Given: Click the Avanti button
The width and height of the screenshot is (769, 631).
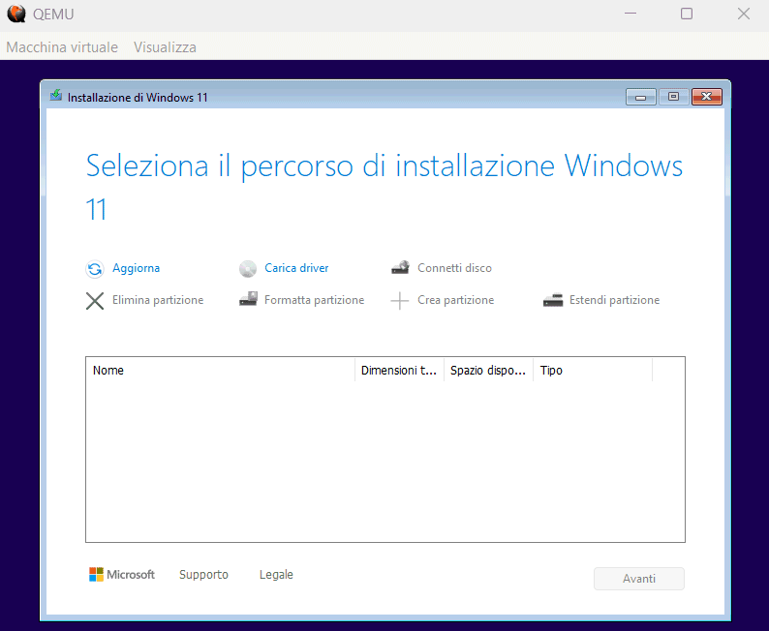Looking at the screenshot, I should point(638,579).
